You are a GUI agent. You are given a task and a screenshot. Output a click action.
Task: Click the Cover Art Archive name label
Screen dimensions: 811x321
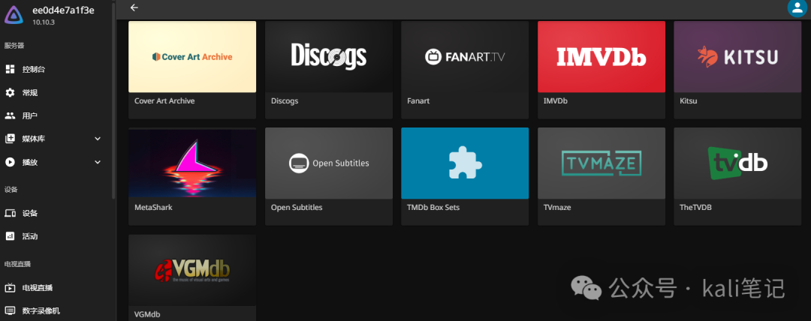[164, 101]
